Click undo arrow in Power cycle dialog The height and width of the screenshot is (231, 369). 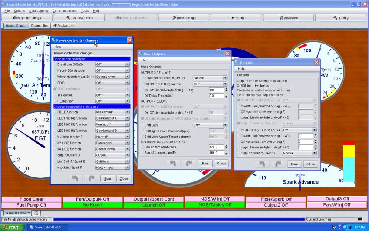click(75, 178)
